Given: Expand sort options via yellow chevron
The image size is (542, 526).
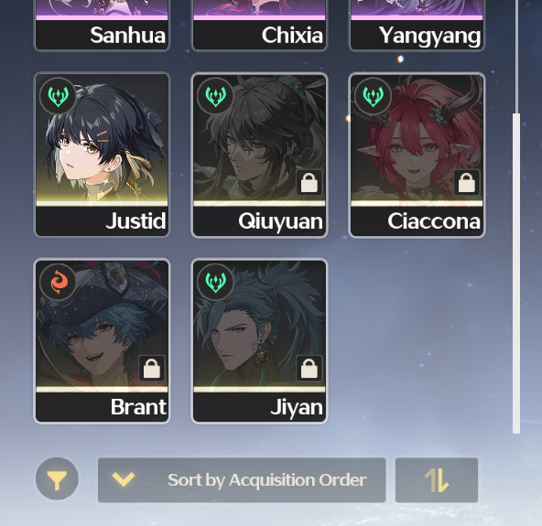Looking at the screenshot, I should click(x=124, y=479).
